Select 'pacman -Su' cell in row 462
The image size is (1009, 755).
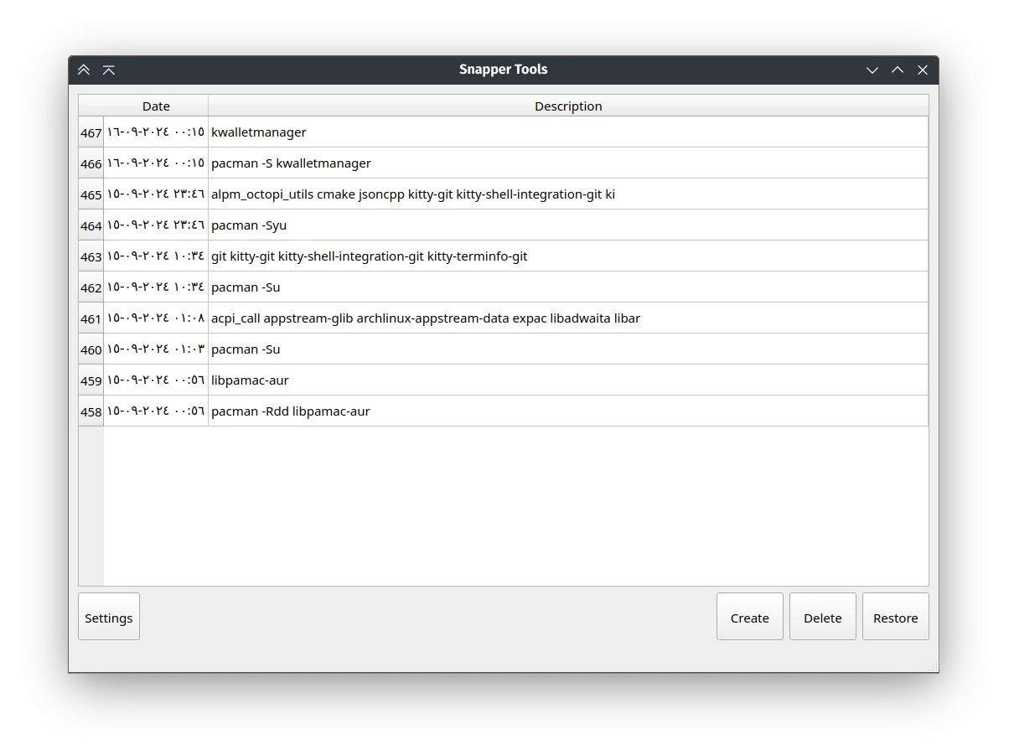[x=568, y=287]
